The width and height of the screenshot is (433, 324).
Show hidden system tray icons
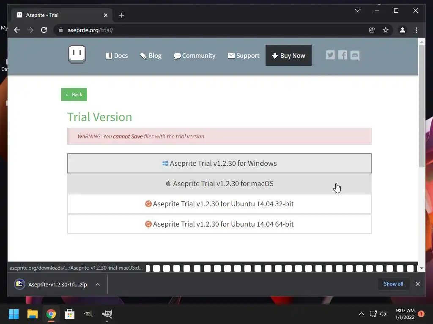click(x=361, y=314)
